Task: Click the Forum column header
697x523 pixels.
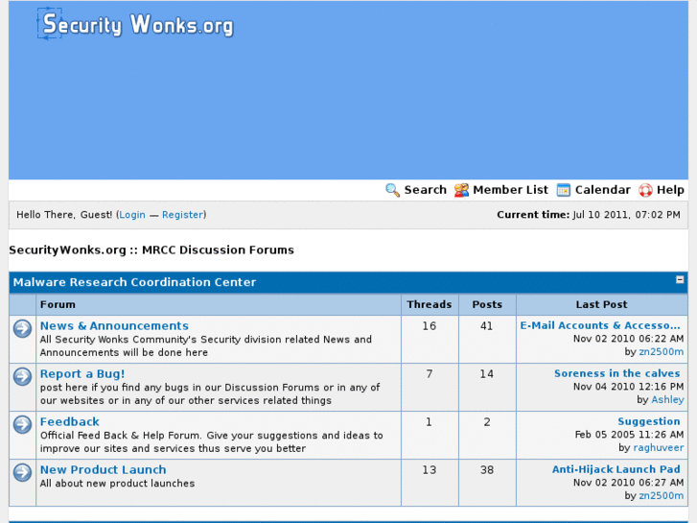Action: coord(58,304)
